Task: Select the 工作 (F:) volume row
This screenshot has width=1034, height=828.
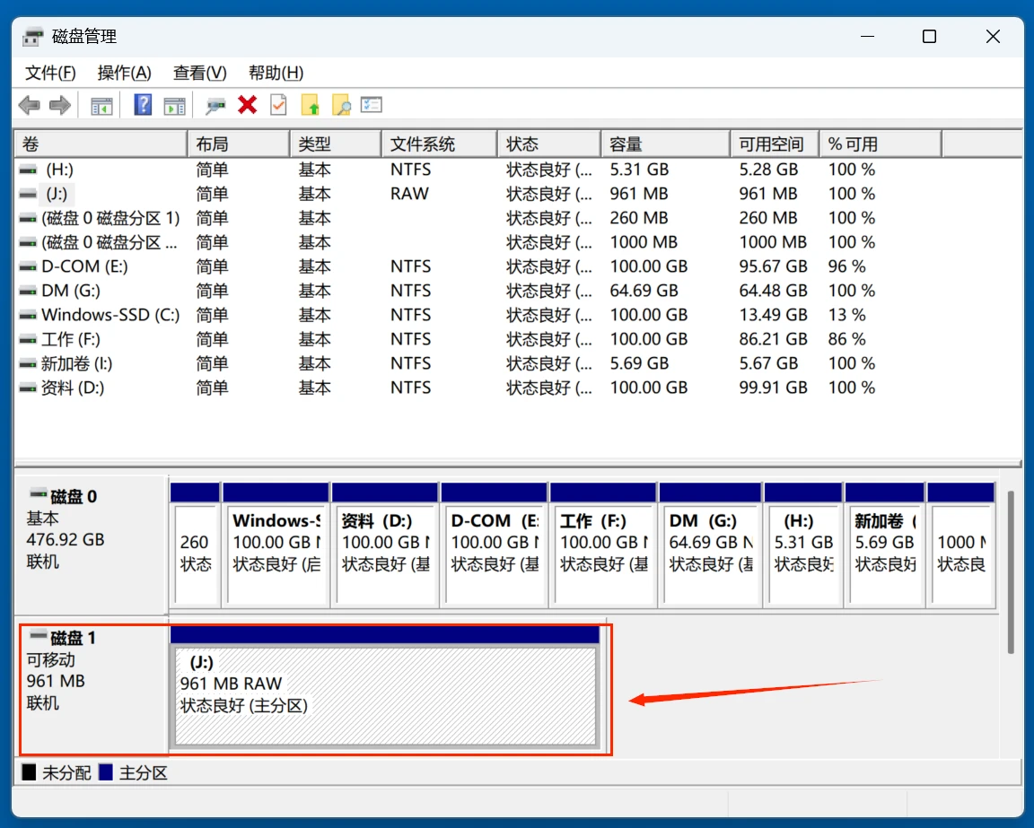Action: point(71,339)
